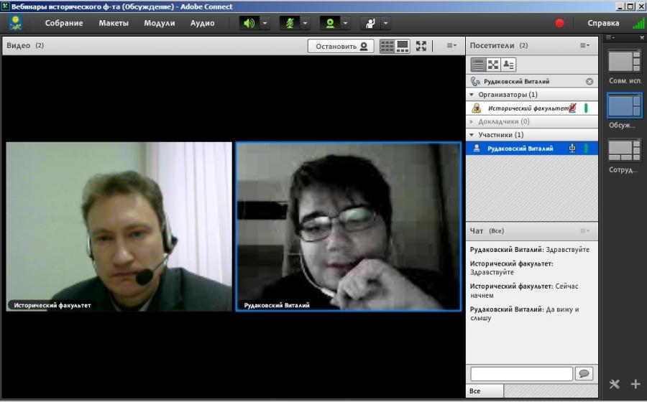
Task: Toggle the speaker audio icon
Action: pos(249,23)
